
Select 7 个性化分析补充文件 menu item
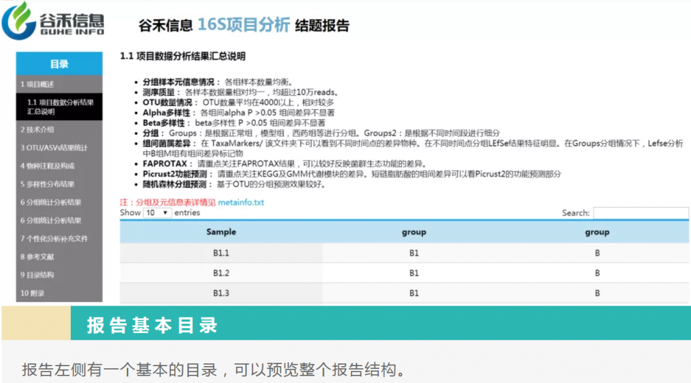[x=54, y=239]
